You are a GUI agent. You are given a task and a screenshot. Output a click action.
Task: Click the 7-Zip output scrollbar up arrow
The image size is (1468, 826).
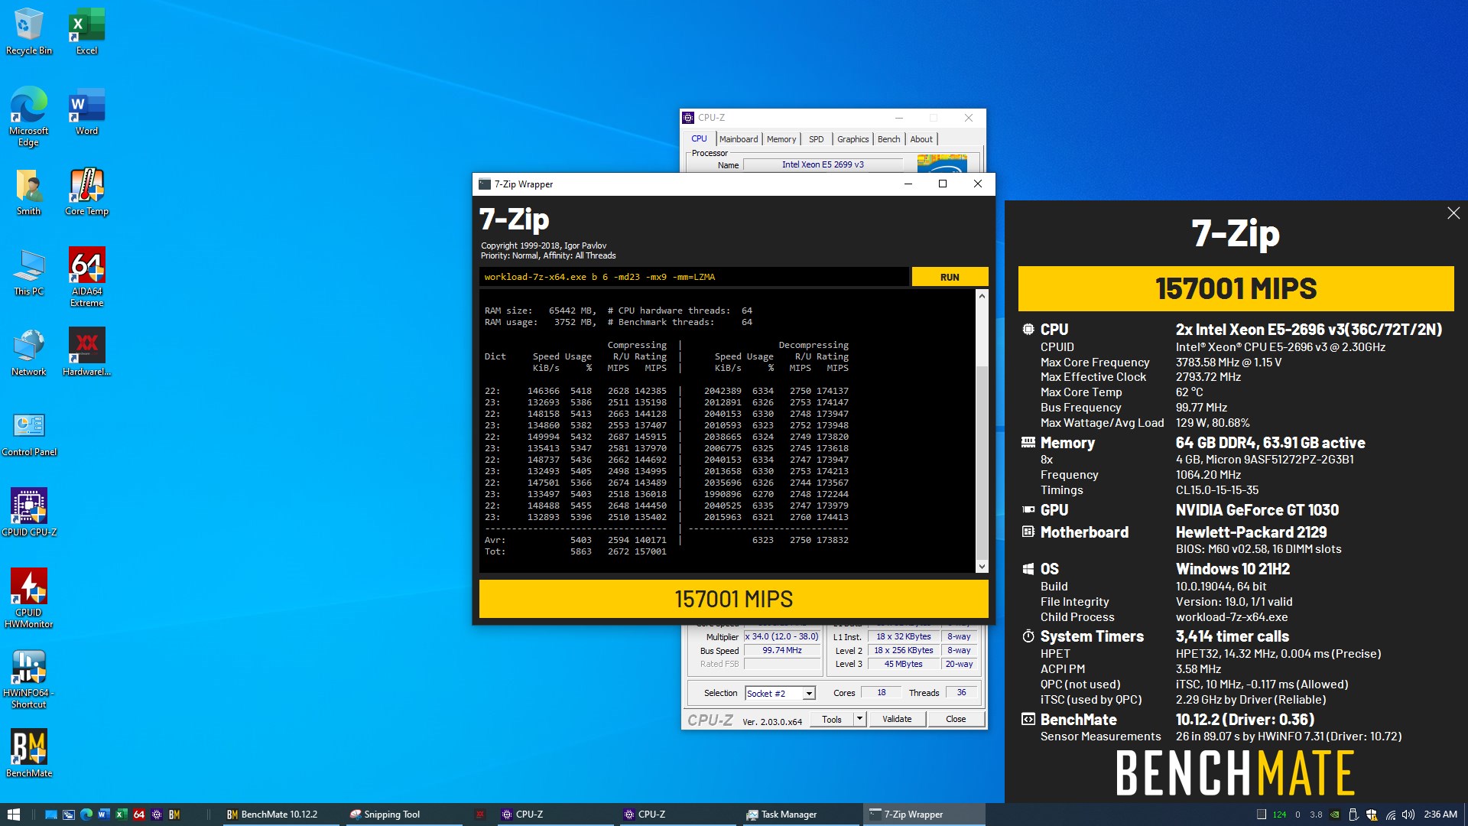(x=982, y=296)
